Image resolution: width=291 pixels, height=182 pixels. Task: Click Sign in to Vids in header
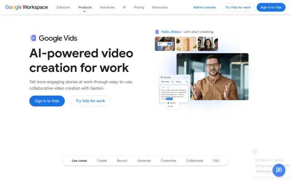[x=271, y=7]
